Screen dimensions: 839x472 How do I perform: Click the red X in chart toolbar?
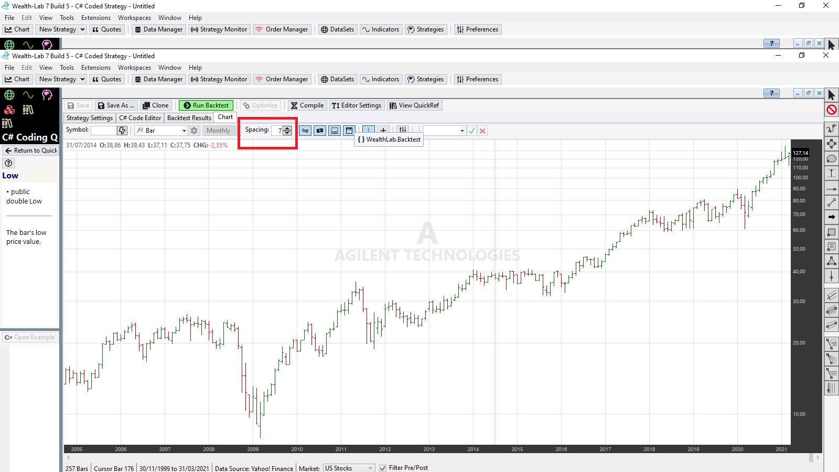click(482, 131)
